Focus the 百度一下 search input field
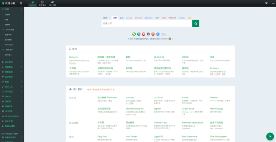The width and height of the screenshot is (276, 142). [x=146, y=23]
